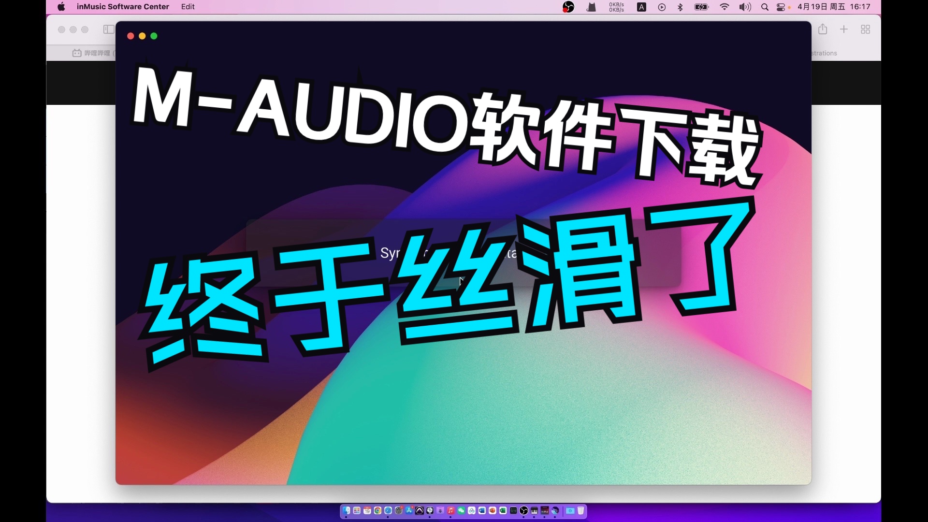Viewport: 928px width, 522px height.
Task: Launch Microsoft Word from the Dock
Action: (482, 510)
